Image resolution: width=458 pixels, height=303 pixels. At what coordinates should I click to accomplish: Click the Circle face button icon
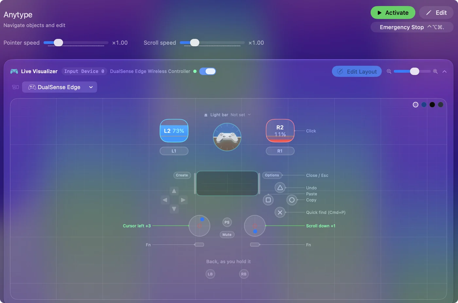click(x=292, y=200)
